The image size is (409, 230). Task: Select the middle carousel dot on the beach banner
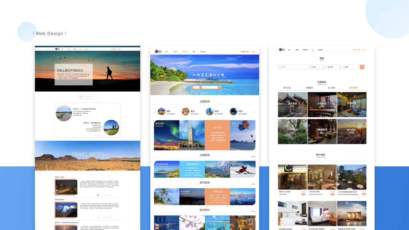(x=205, y=93)
